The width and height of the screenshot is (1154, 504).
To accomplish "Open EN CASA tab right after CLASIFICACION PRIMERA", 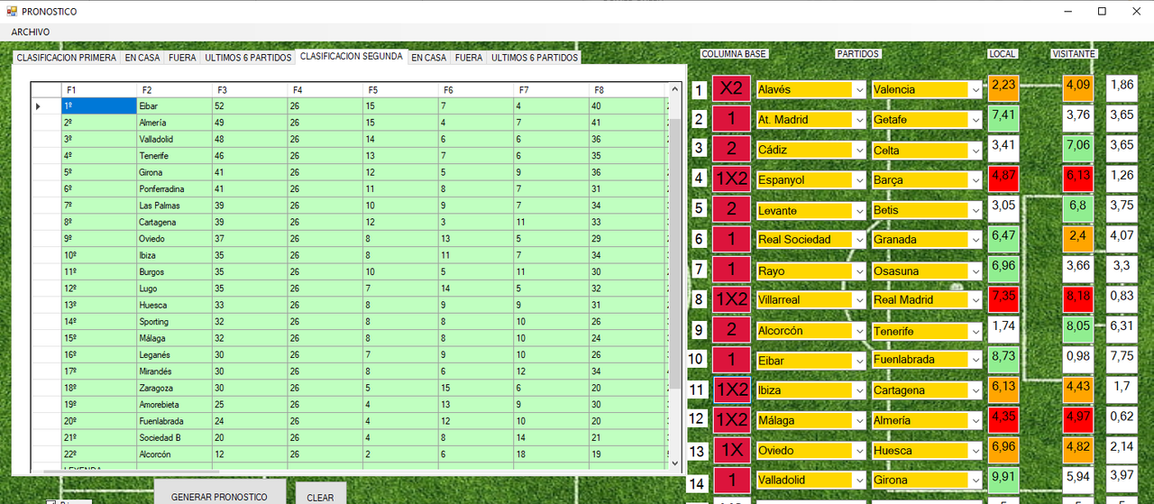I will coord(142,58).
